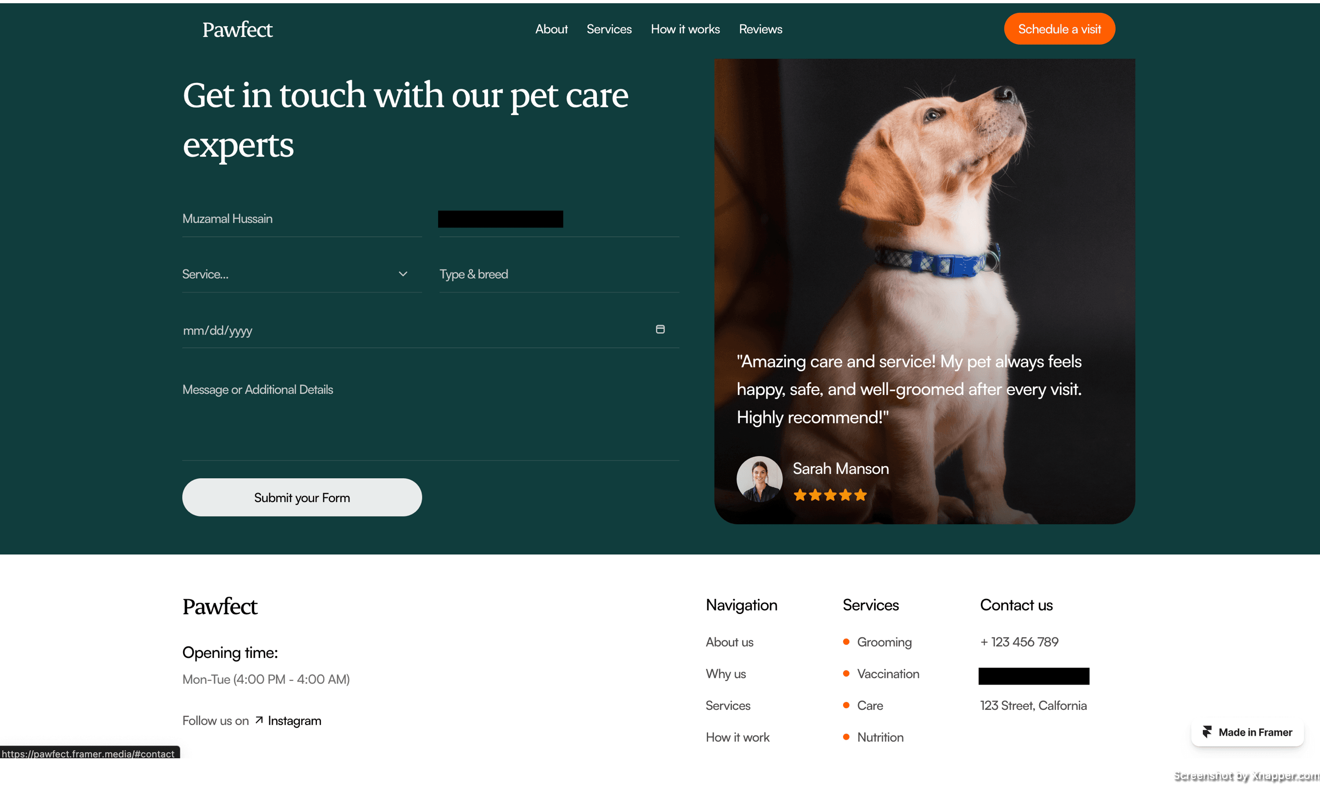Click the five-star rating
This screenshot has width=1320, height=785.
(830, 495)
